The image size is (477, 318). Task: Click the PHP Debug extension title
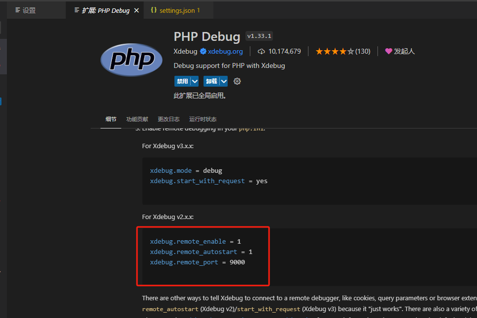tap(207, 36)
